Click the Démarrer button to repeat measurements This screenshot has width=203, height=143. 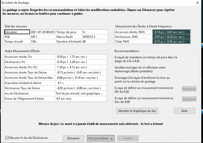click(x=73, y=138)
